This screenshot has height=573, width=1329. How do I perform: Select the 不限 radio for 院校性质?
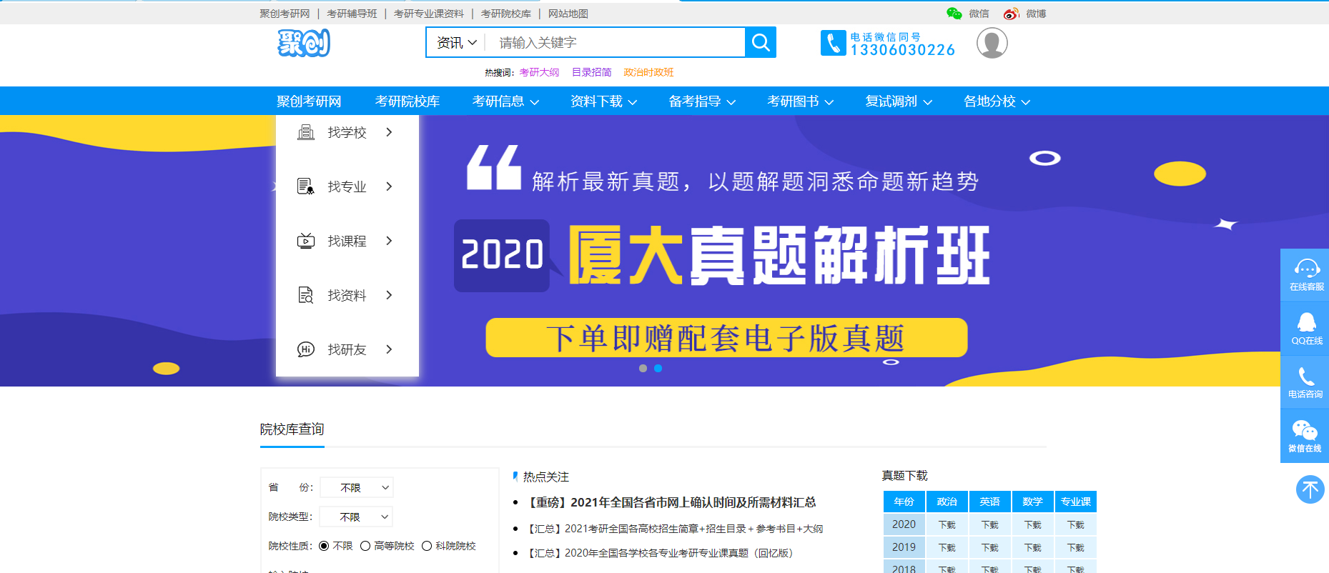(324, 546)
